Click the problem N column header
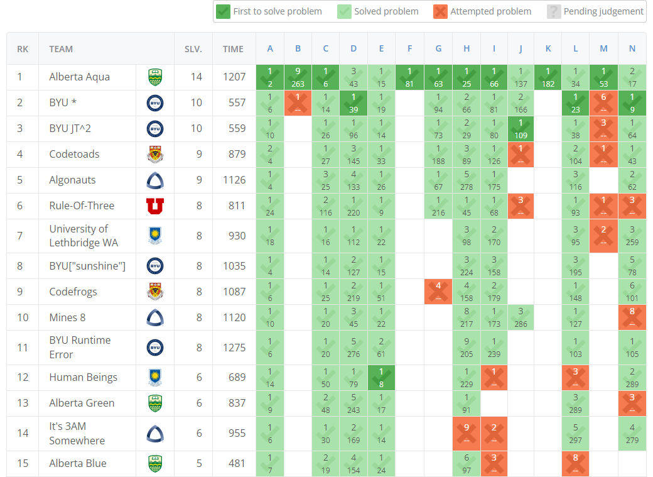Screen dimensions: 653x477 point(632,48)
